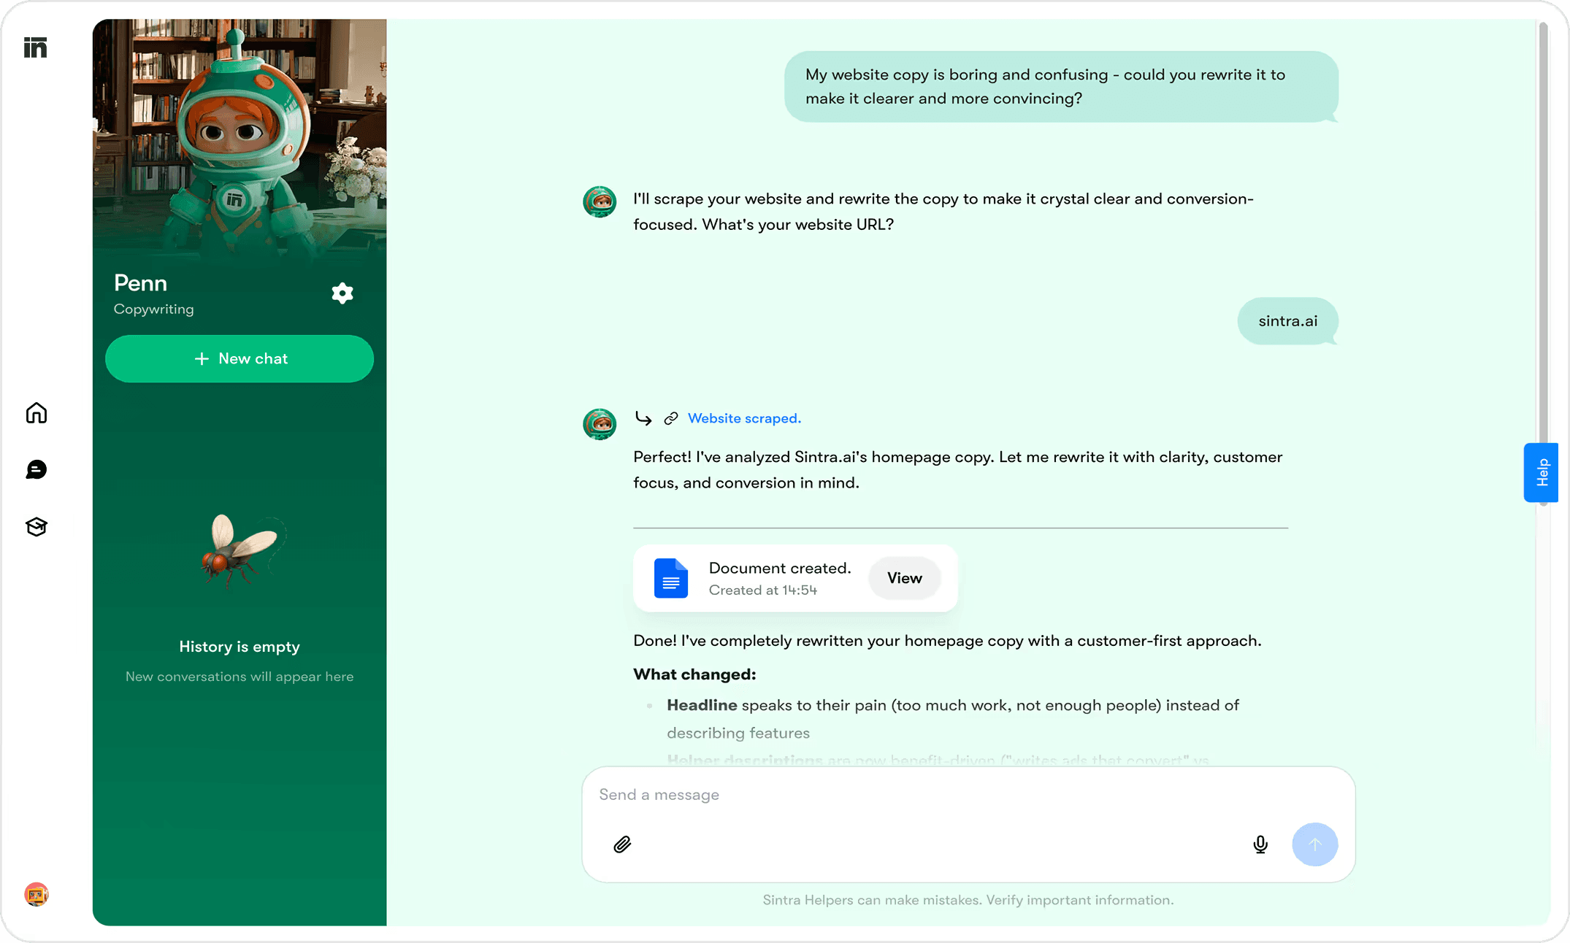Open the user profile avatar
This screenshot has width=1570, height=943.
click(x=36, y=894)
